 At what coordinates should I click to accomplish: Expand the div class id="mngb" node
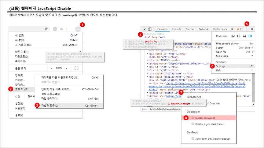[x=147, y=53]
